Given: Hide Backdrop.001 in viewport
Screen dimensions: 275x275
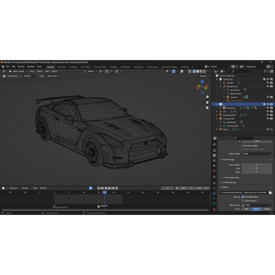Looking at the screenshot, I should tap(268, 115).
